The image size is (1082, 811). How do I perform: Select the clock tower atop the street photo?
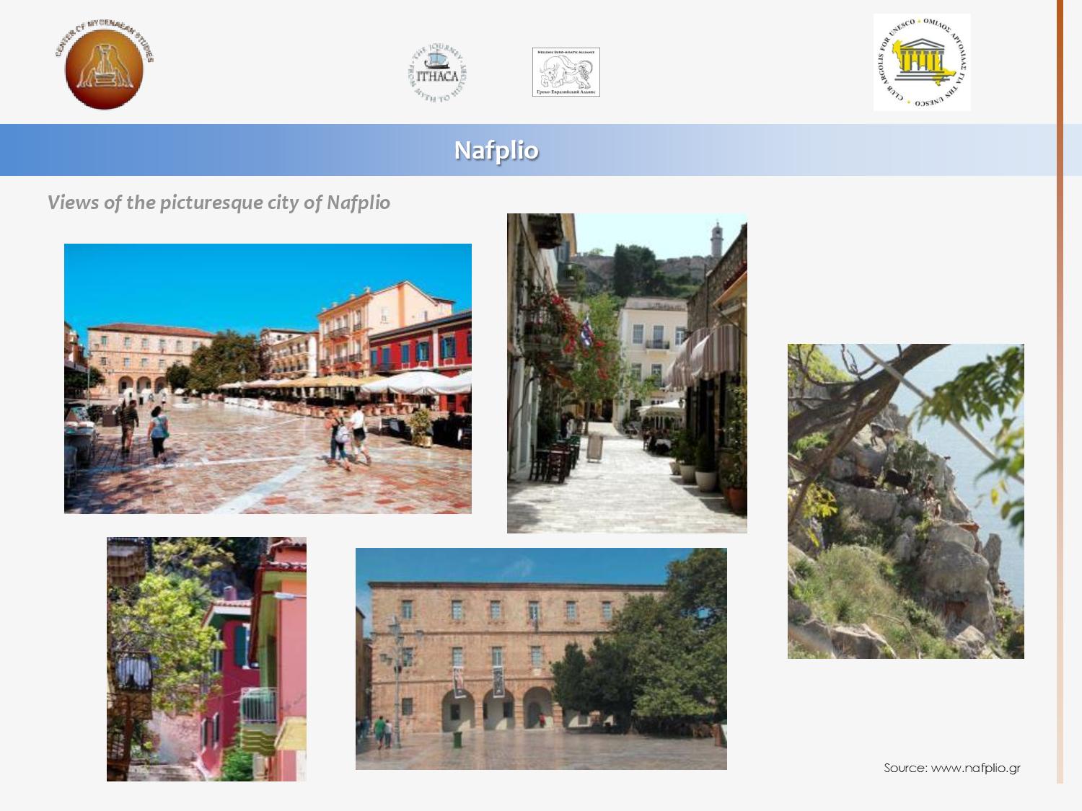[x=716, y=241]
